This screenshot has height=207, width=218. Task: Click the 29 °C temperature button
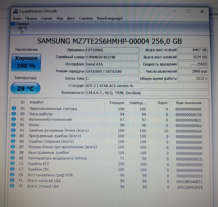[25, 88]
